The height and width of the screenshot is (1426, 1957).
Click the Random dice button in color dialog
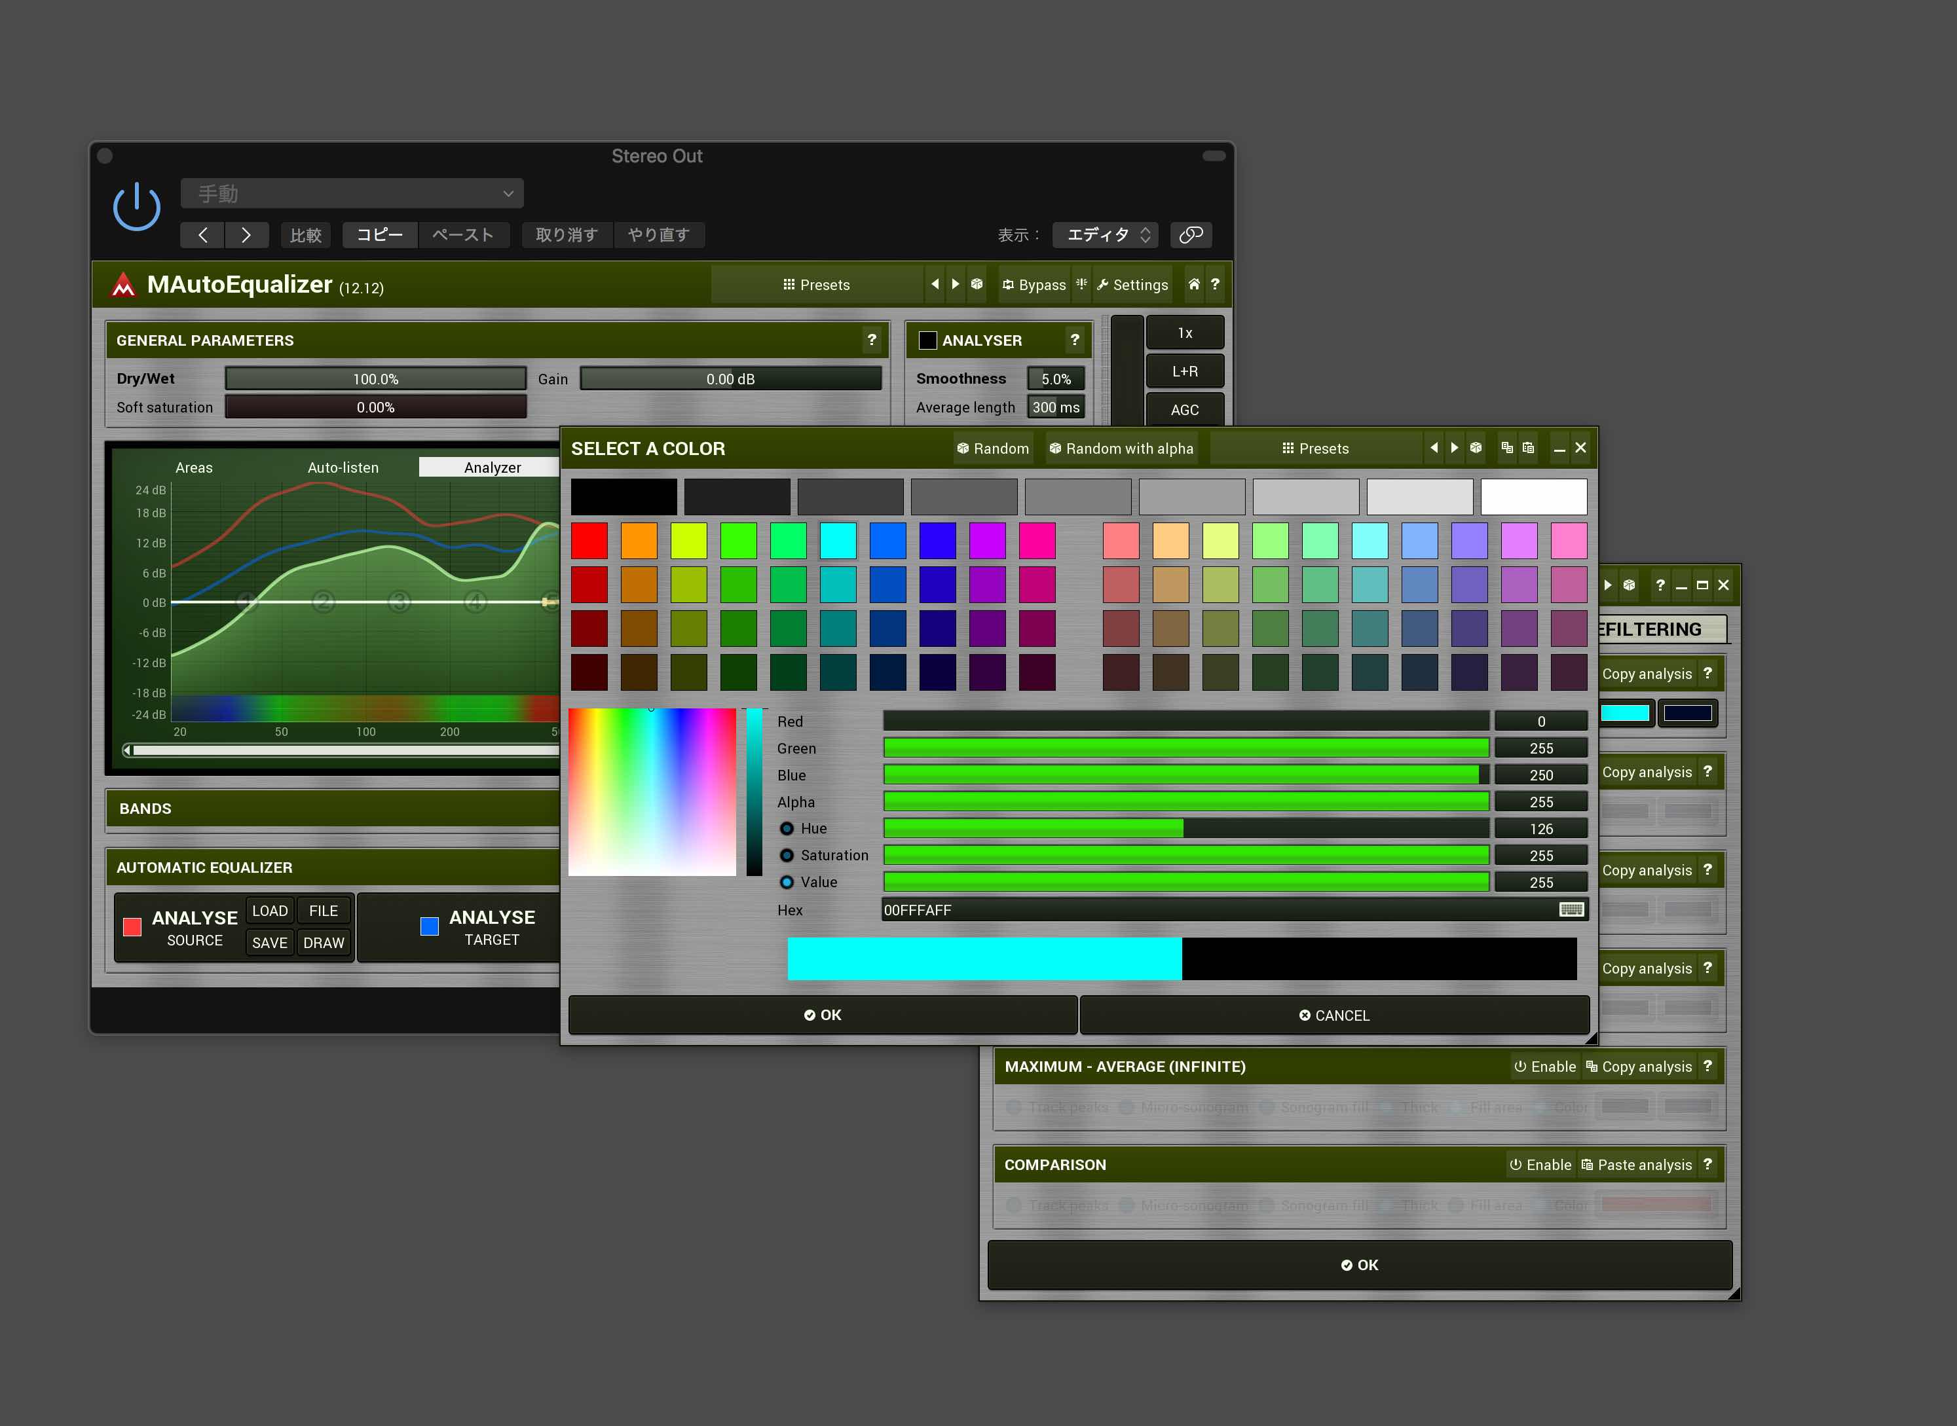[993, 449]
